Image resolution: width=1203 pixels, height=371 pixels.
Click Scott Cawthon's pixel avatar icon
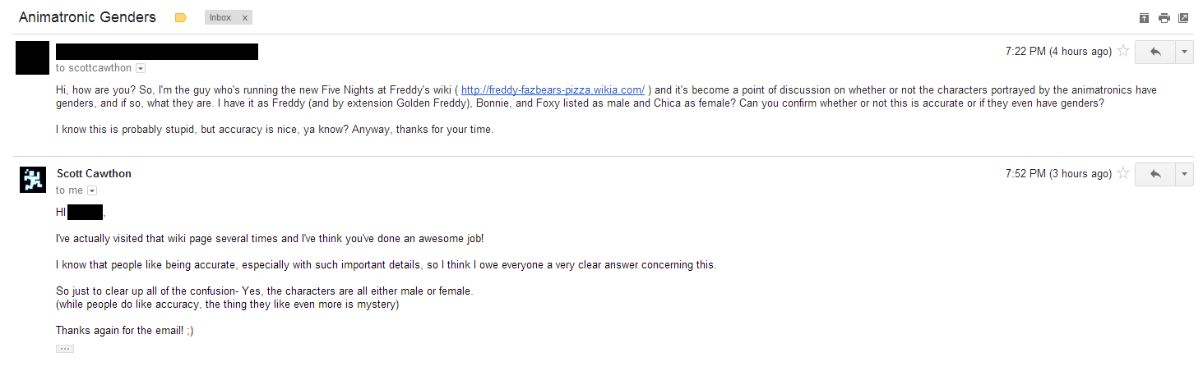click(x=32, y=180)
